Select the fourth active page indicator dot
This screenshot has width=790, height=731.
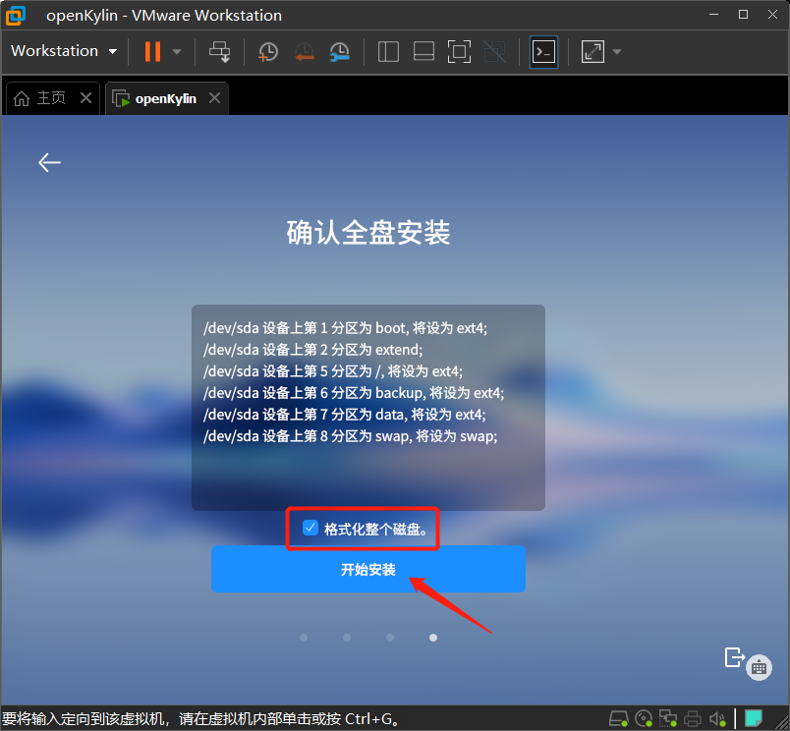click(x=433, y=638)
